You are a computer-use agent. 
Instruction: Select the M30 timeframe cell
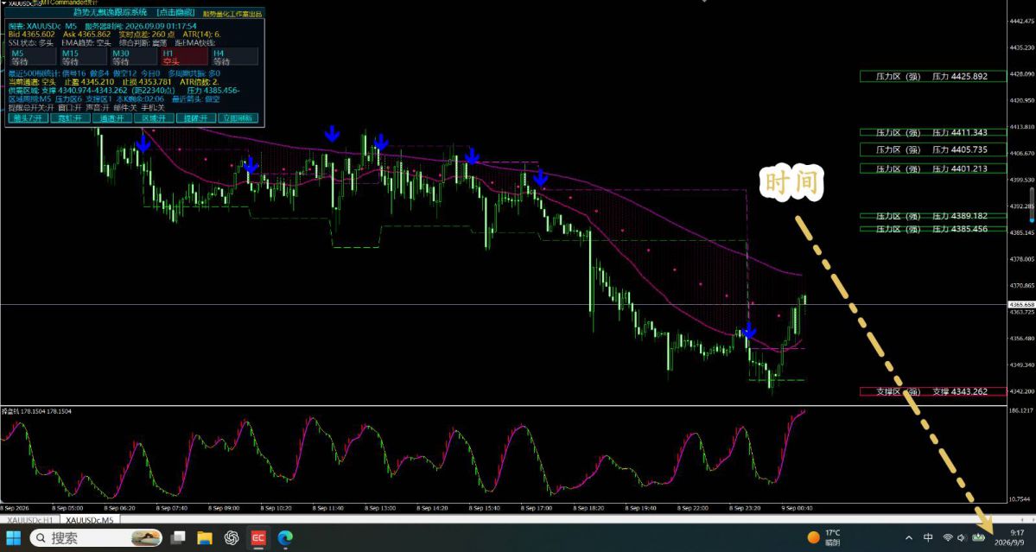click(x=134, y=57)
